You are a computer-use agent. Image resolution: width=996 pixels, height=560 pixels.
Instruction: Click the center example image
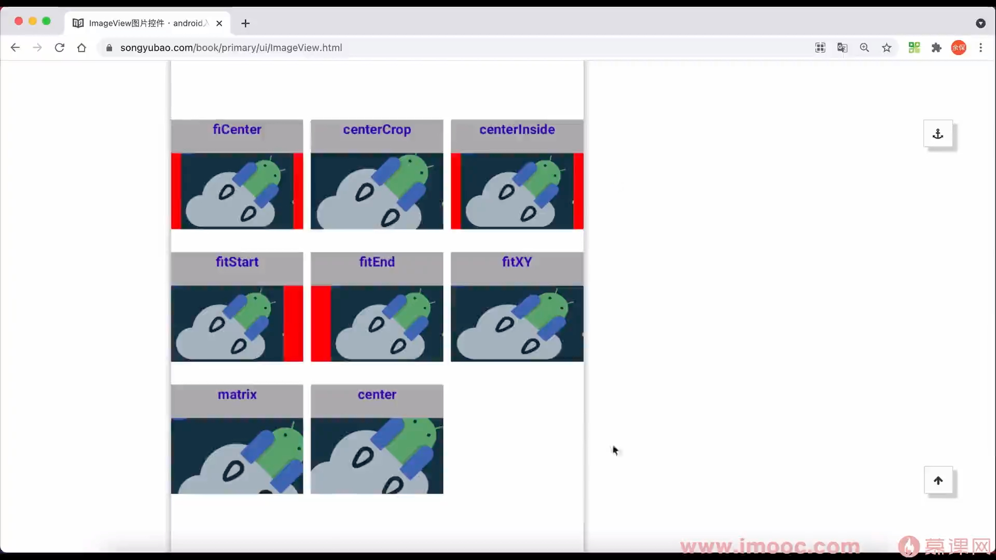tap(377, 456)
